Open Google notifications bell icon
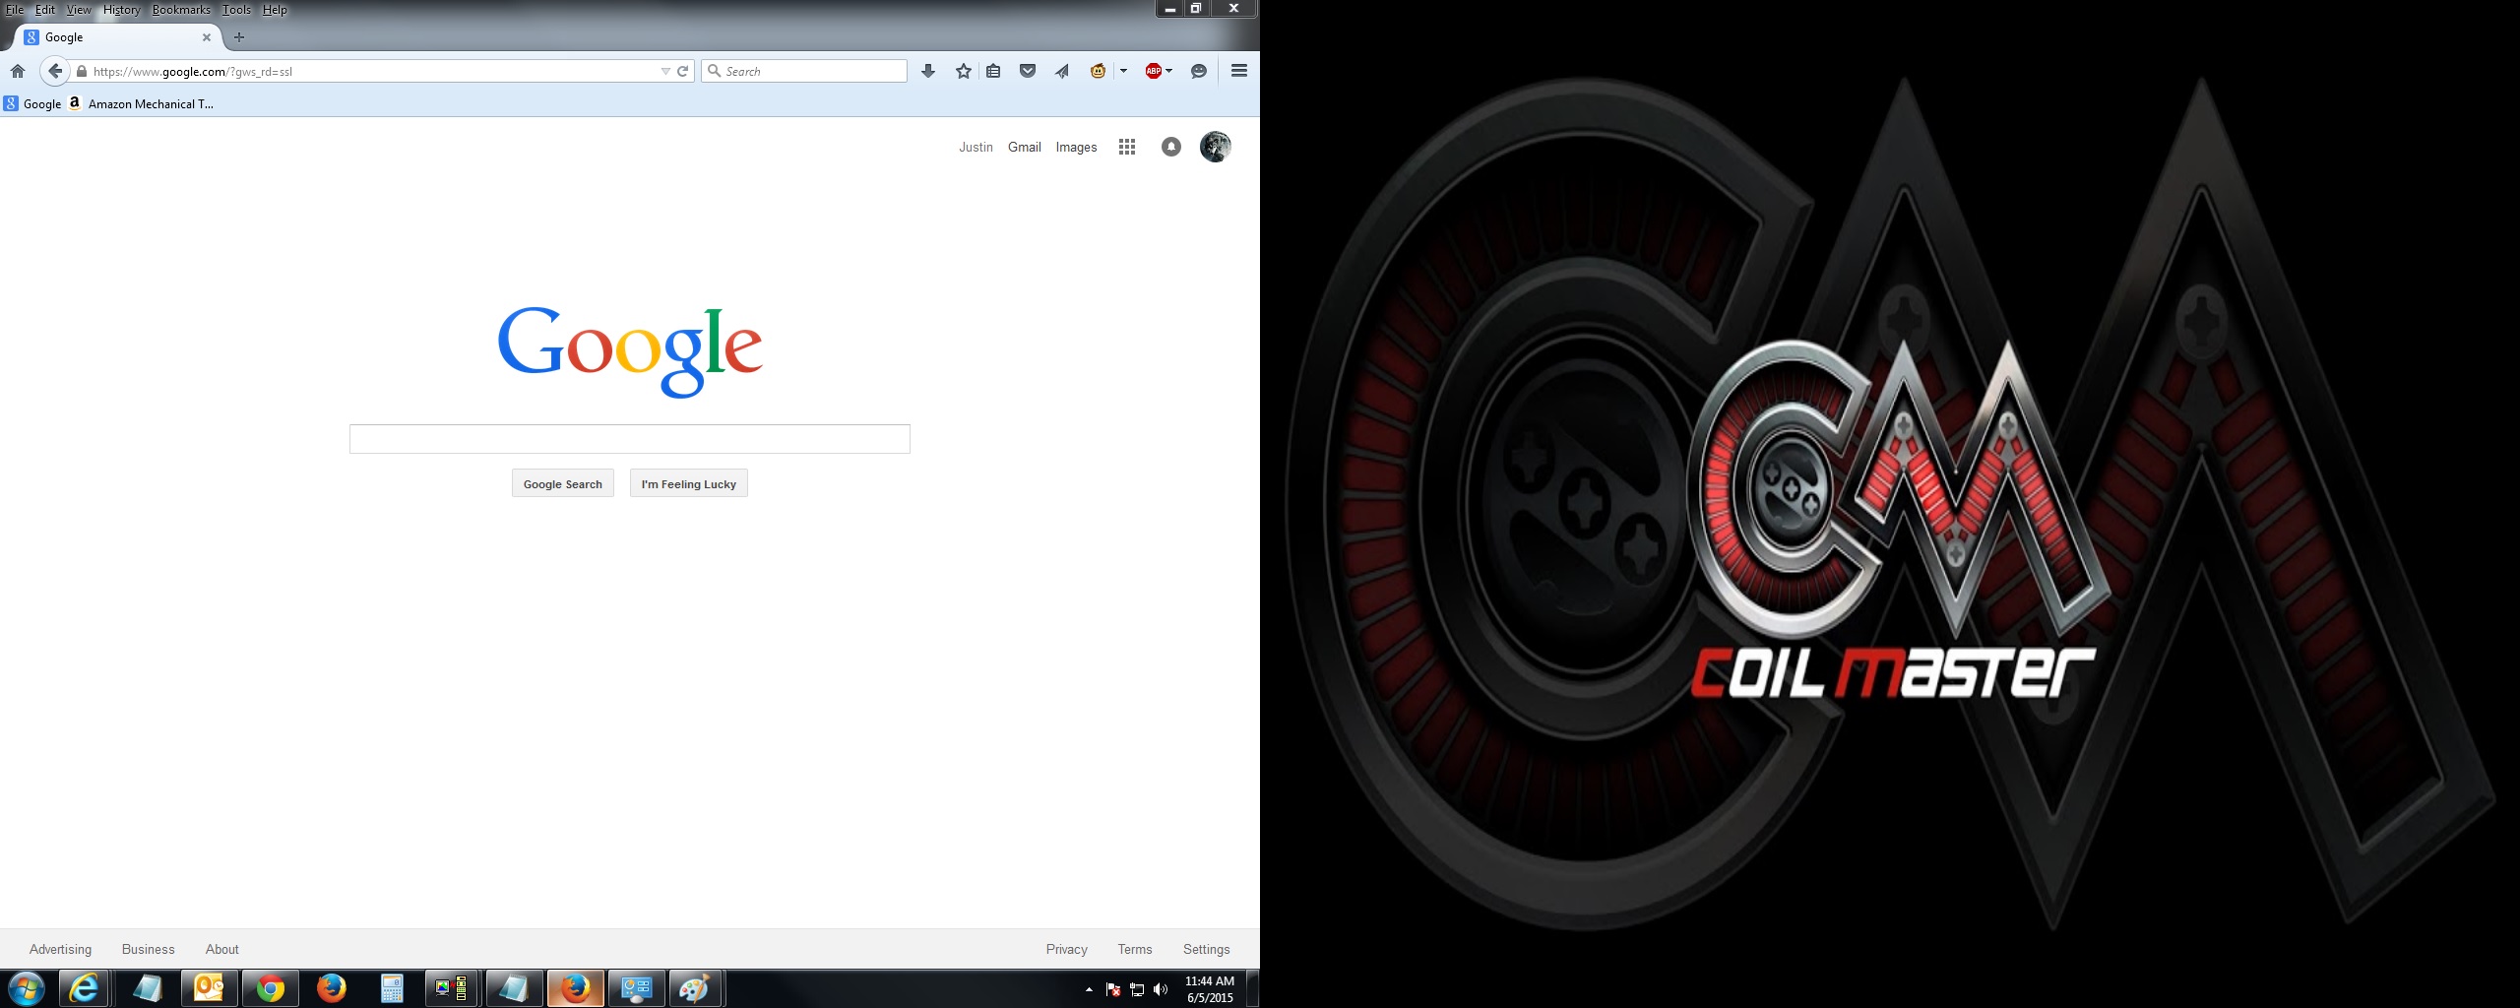Viewport: 2520px width, 1008px height. (x=1171, y=147)
